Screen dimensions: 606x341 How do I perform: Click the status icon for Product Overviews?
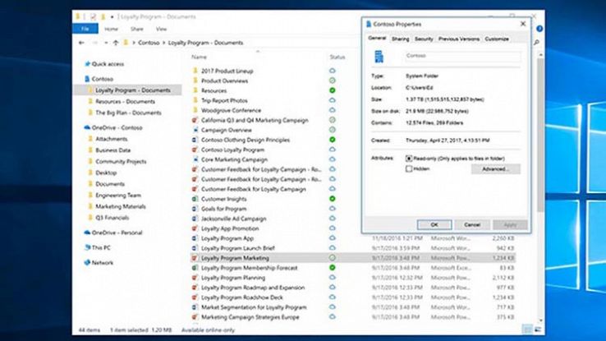pos(332,81)
